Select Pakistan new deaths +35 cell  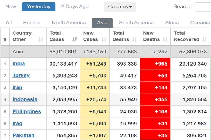pos(155,135)
